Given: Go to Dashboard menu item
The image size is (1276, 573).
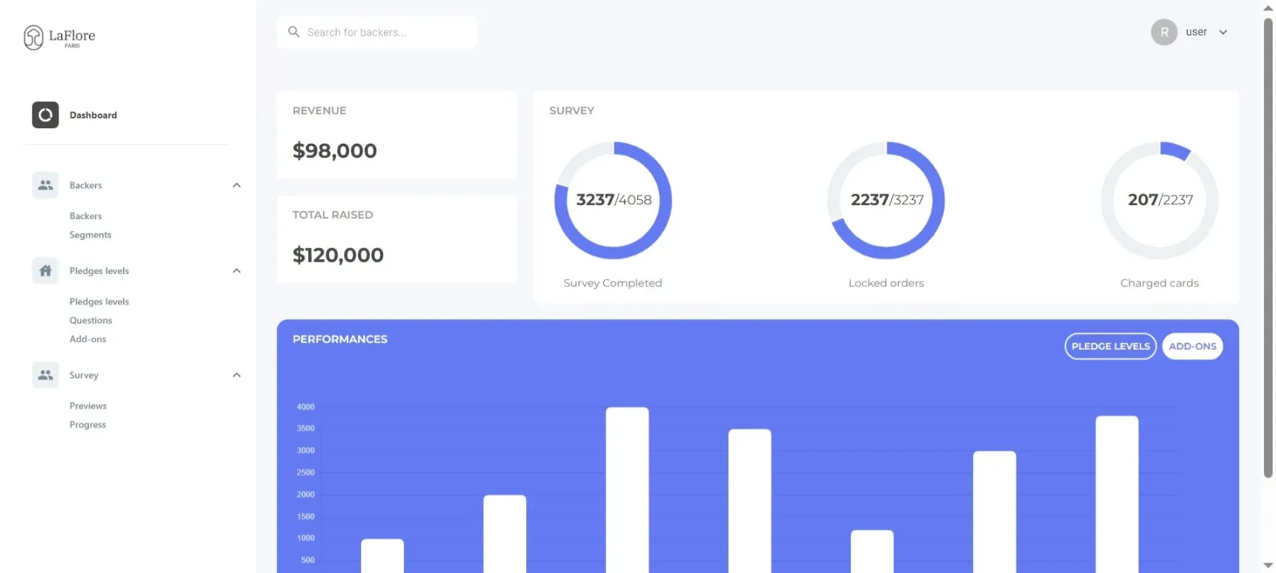Looking at the screenshot, I should [93, 115].
